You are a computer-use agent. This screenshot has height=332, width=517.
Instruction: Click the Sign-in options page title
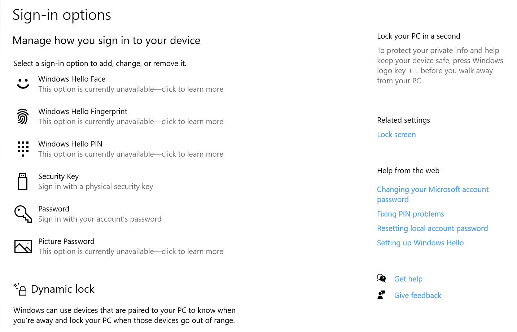(x=62, y=15)
